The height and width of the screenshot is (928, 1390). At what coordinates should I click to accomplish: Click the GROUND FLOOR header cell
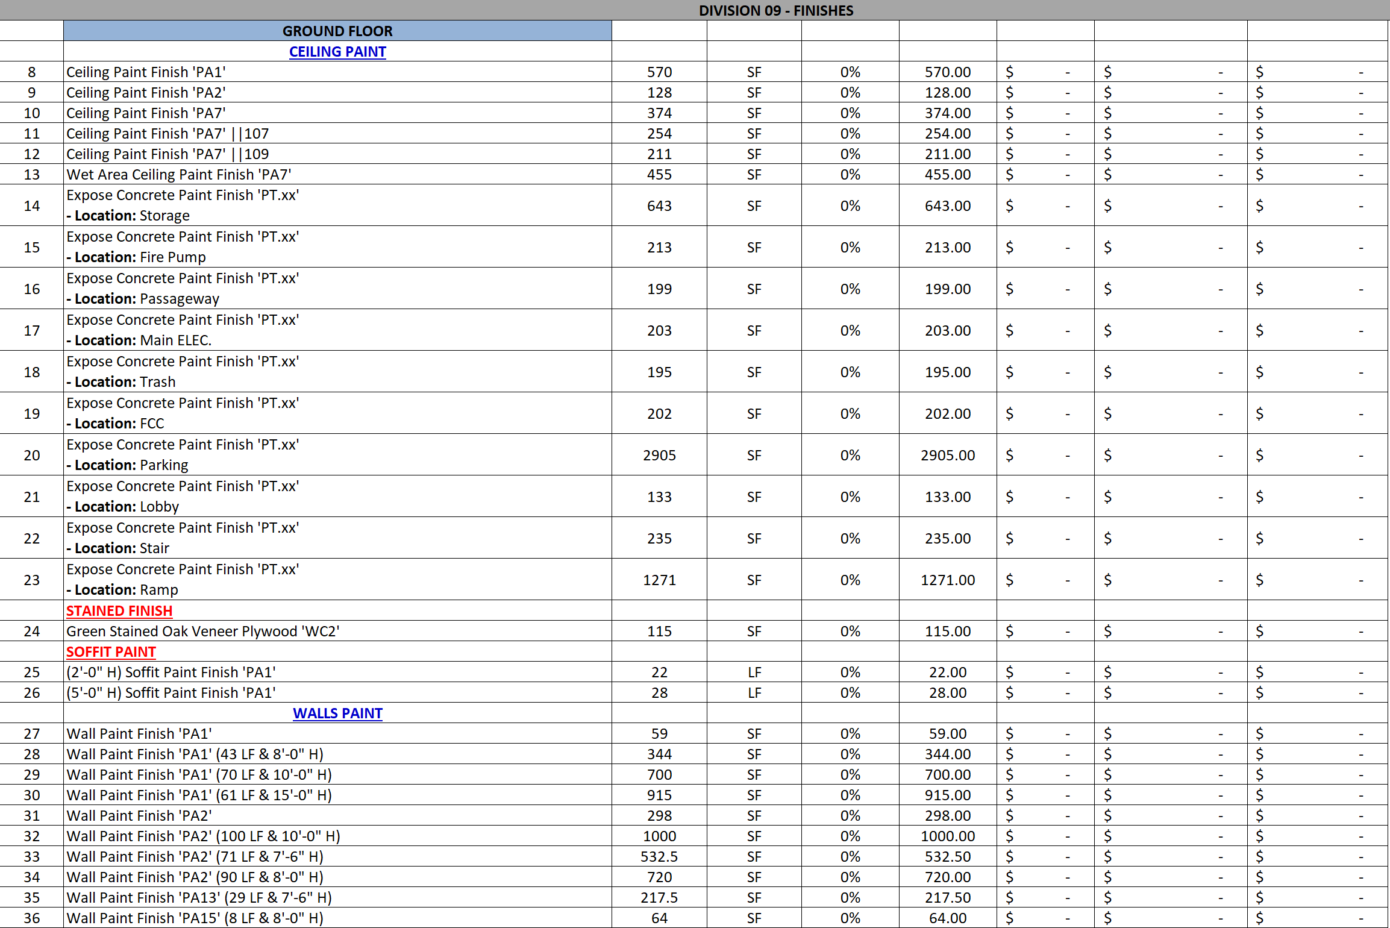pyautogui.click(x=337, y=31)
